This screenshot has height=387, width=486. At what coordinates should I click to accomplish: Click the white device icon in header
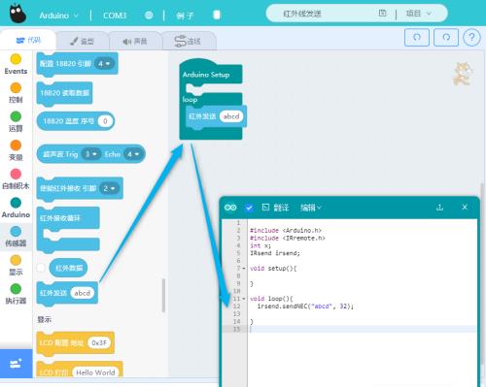coord(217,15)
